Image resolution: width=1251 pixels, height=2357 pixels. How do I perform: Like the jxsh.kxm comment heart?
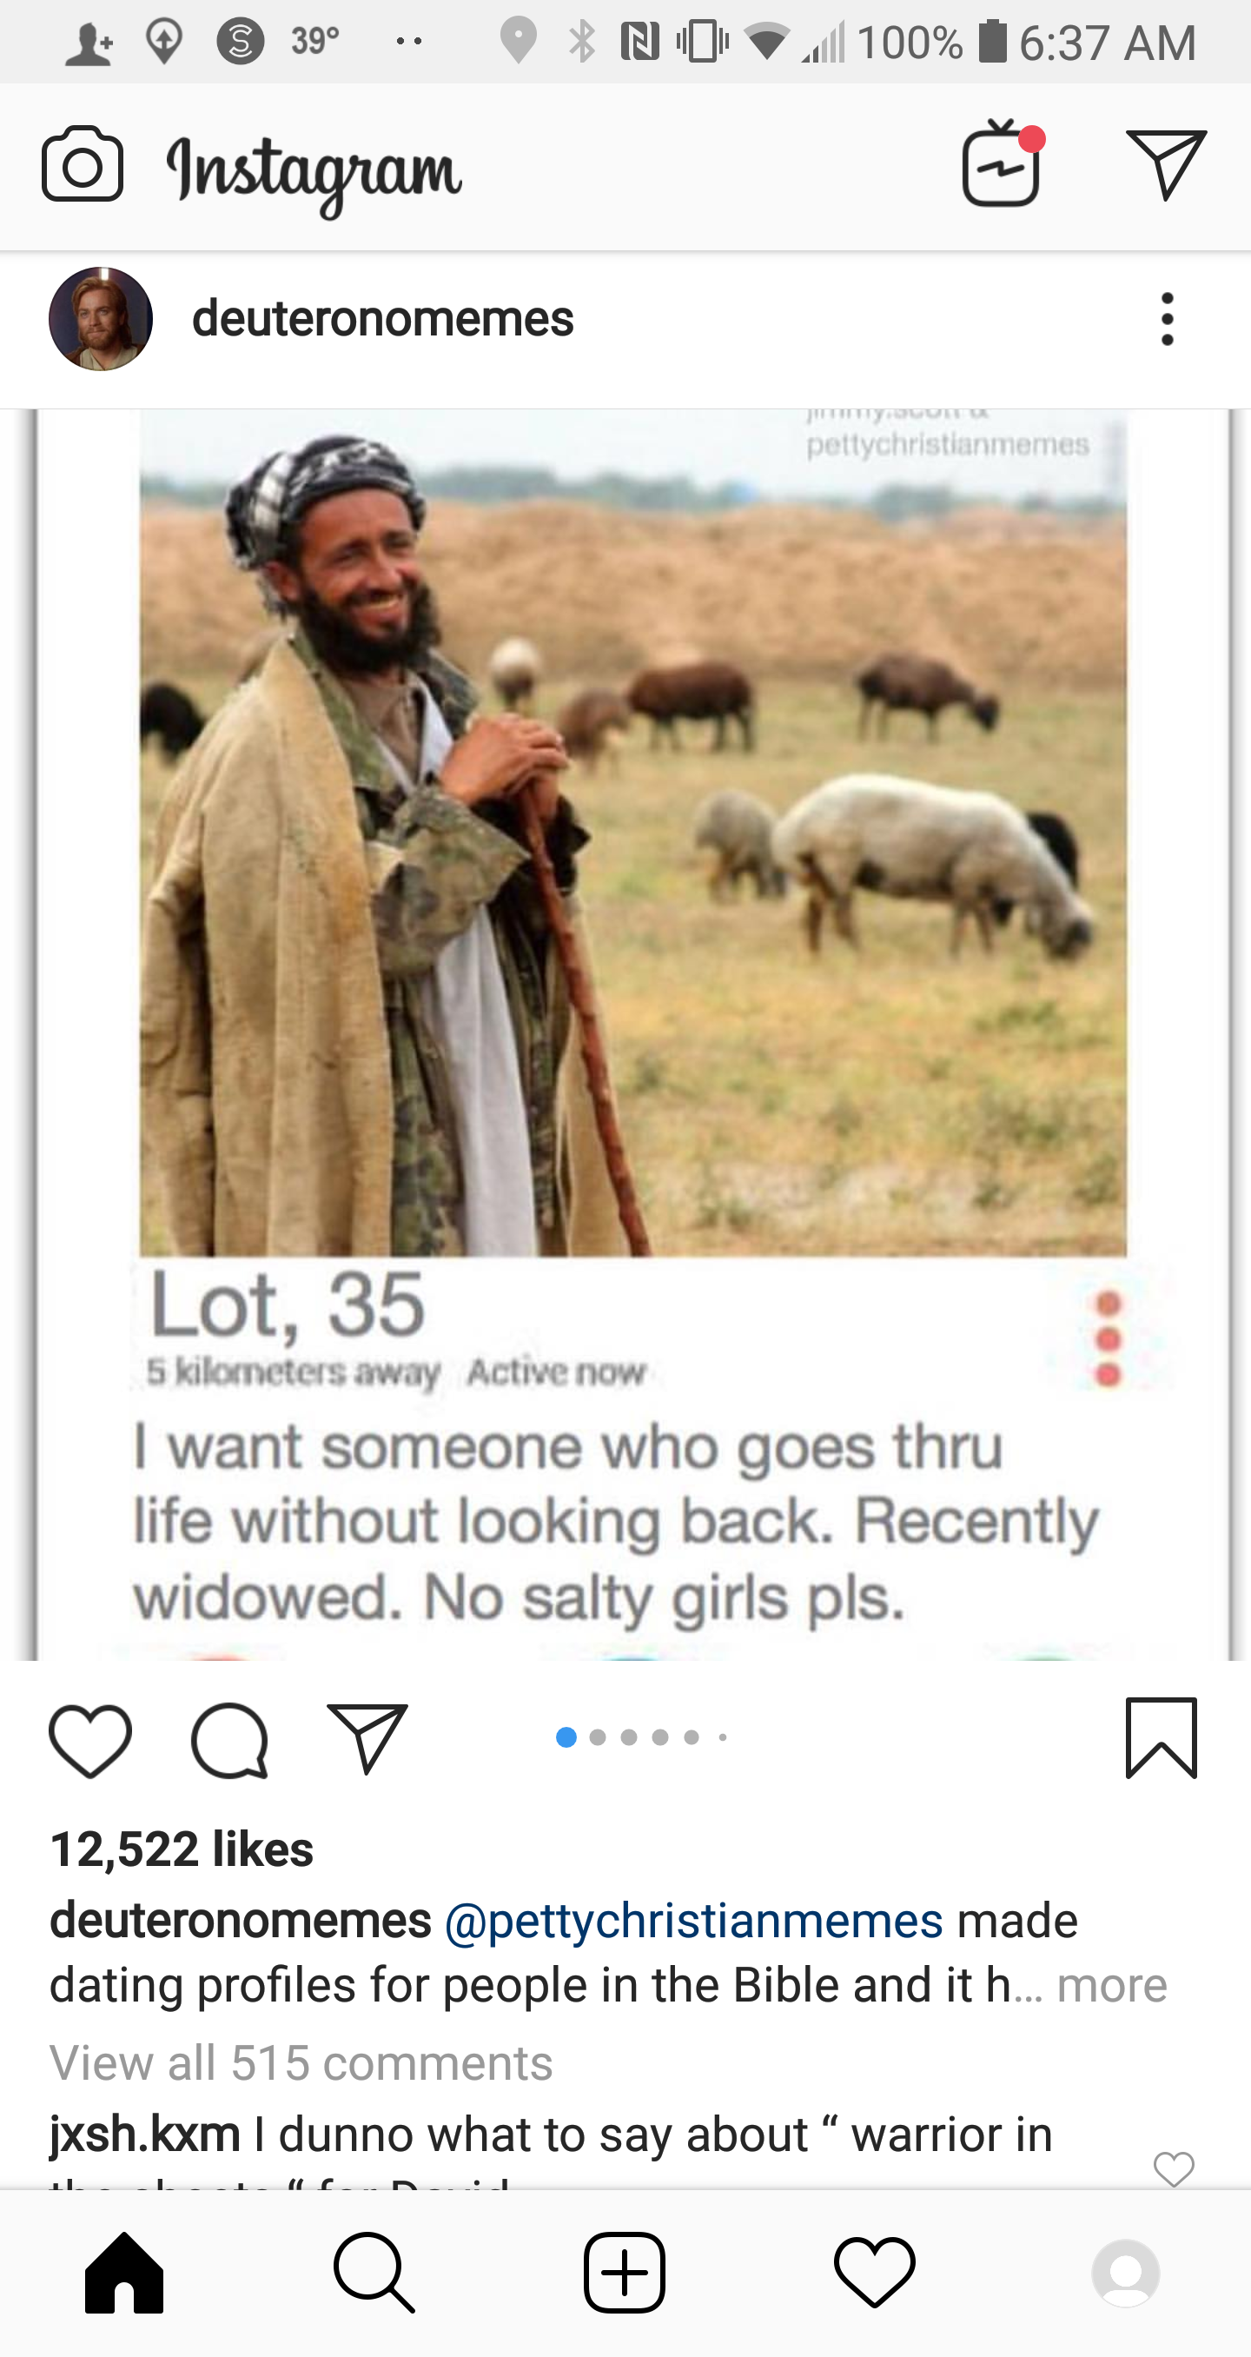1175,2168
